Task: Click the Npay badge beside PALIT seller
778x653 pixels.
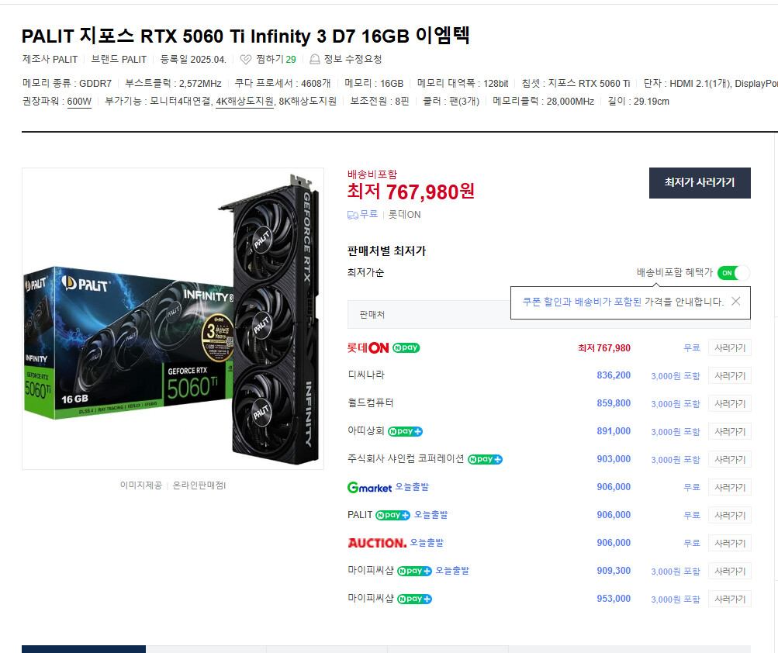Action: [x=392, y=515]
